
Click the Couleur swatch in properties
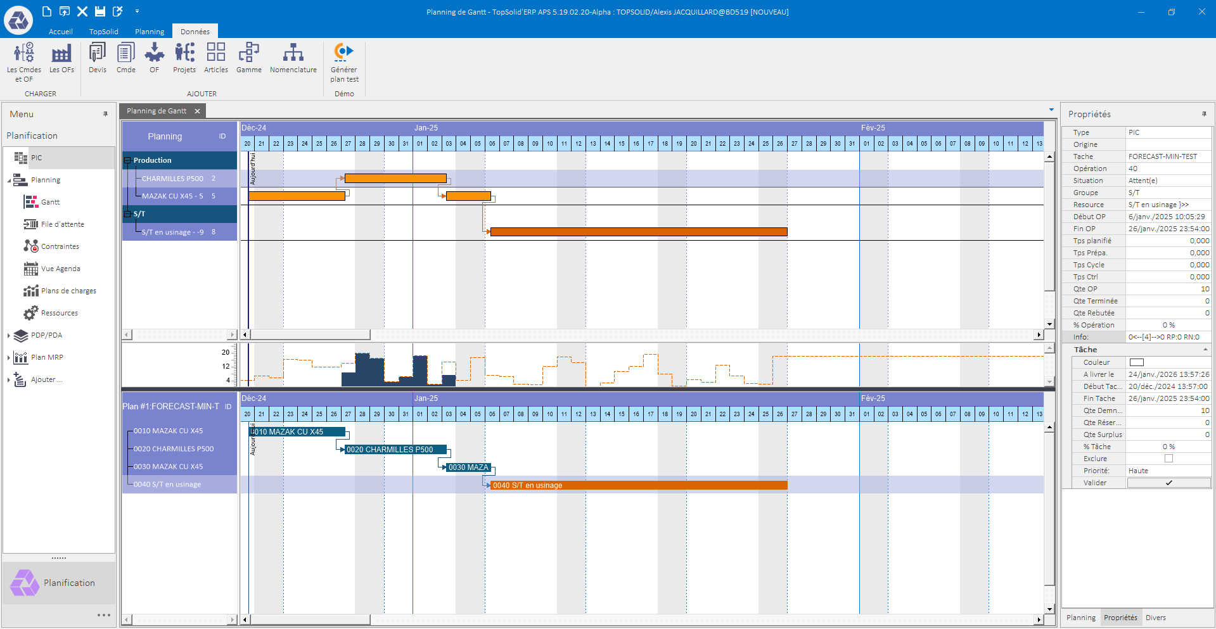tap(1137, 362)
